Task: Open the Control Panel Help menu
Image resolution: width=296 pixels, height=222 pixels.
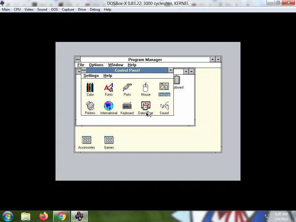Action: click(x=108, y=75)
